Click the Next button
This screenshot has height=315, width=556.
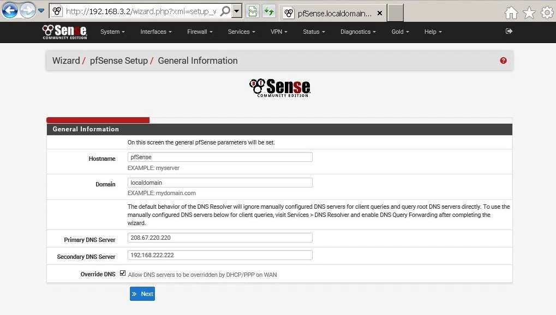(x=142, y=294)
